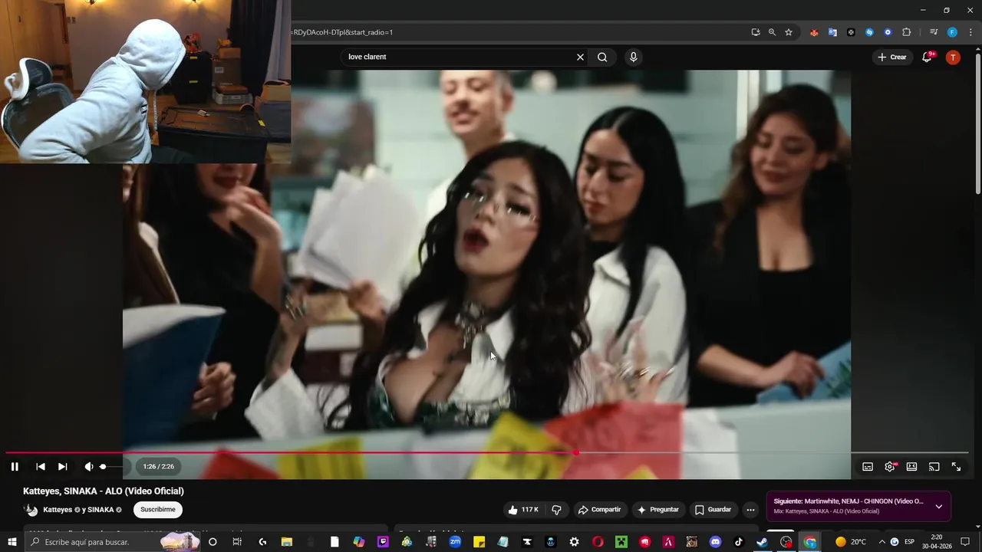Open the Katteyes channel avatar
Screen dimensions: 982x552
[31, 510]
